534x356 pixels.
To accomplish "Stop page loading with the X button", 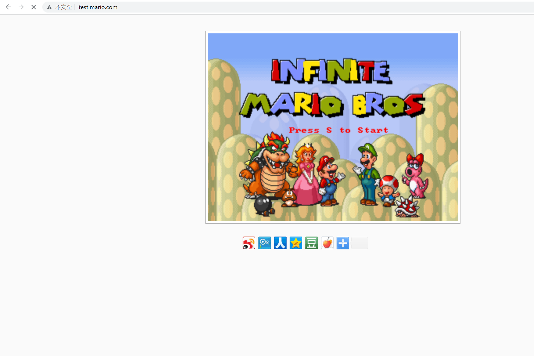I will point(34,7).
